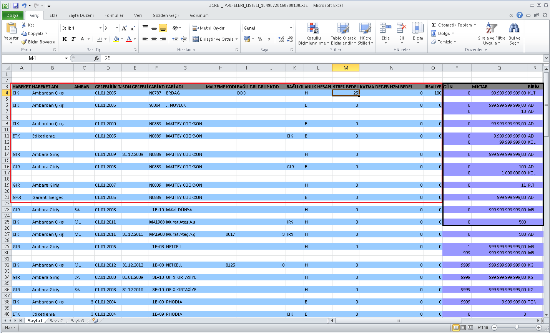Open fill color dropdown arrow
Screen dimensions: 550x333
tap(122, 39)
